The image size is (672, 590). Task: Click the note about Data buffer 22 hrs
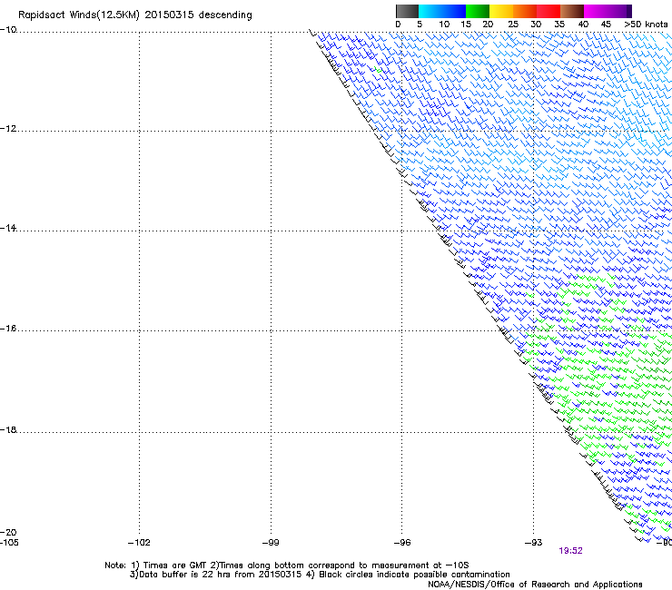320,575
